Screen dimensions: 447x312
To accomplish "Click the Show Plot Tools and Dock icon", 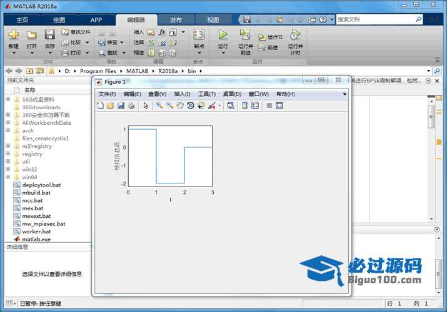I will click(x=279, y=105).
